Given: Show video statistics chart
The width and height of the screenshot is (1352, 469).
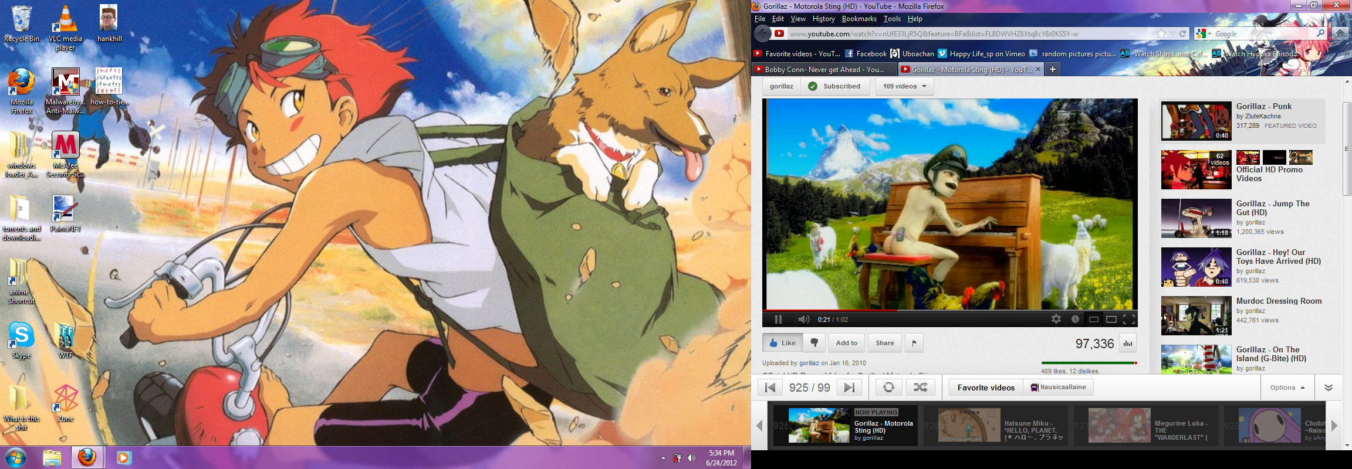Looking at the screenshot, I should pyautogui.click(x=1127, y=344).
